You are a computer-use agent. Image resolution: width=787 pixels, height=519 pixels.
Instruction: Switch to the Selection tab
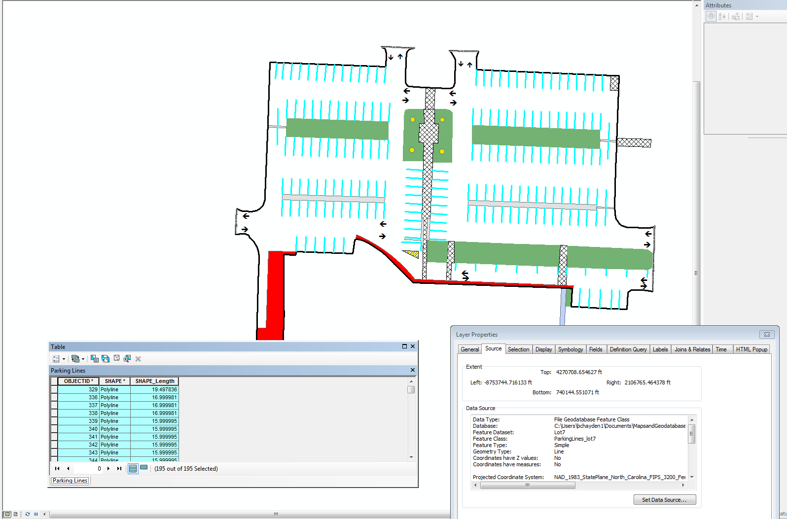click(518, 349)
